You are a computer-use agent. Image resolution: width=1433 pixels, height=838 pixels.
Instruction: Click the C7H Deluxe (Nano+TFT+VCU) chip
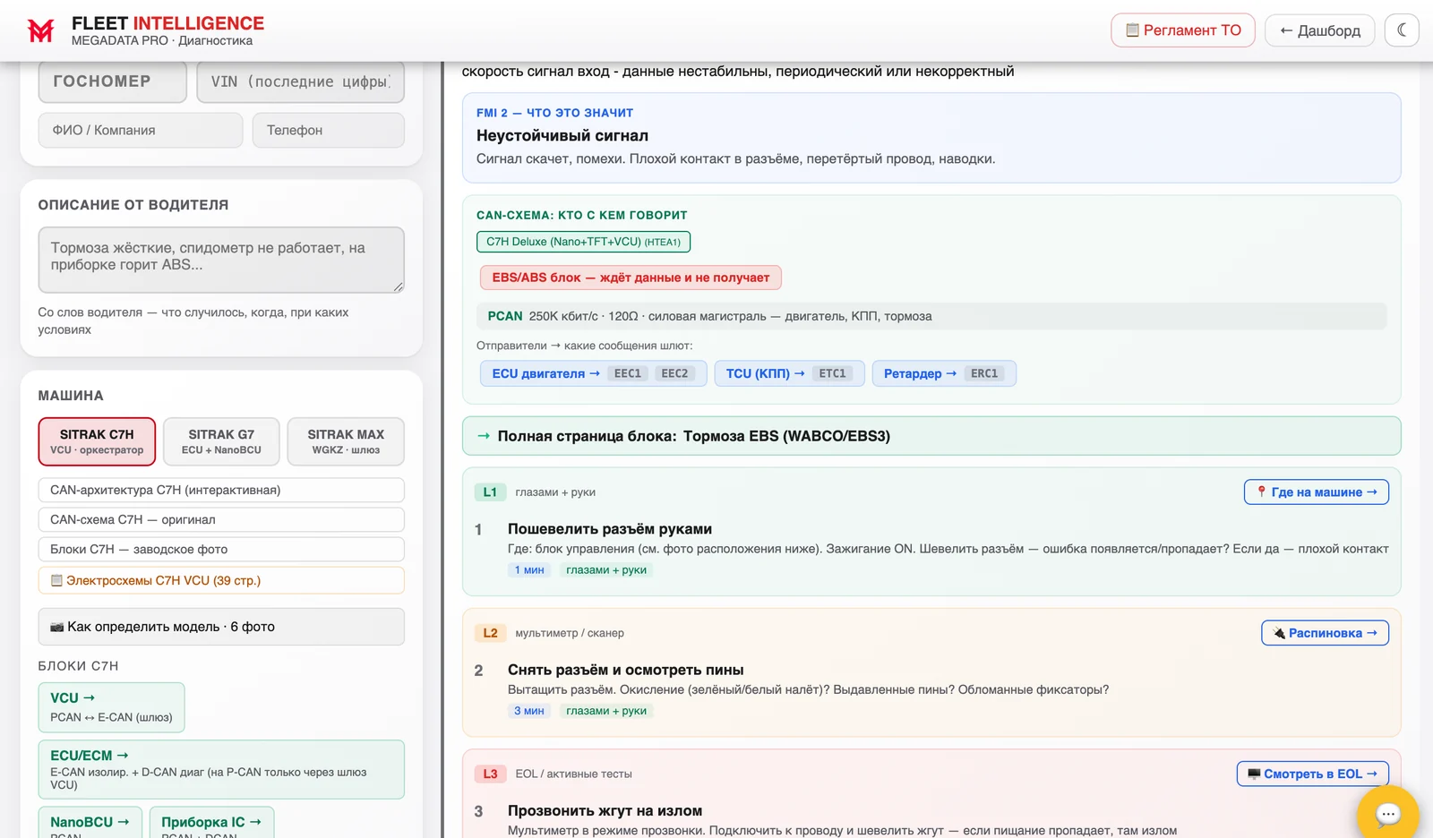pyautogui.click(x=583, y=242)
